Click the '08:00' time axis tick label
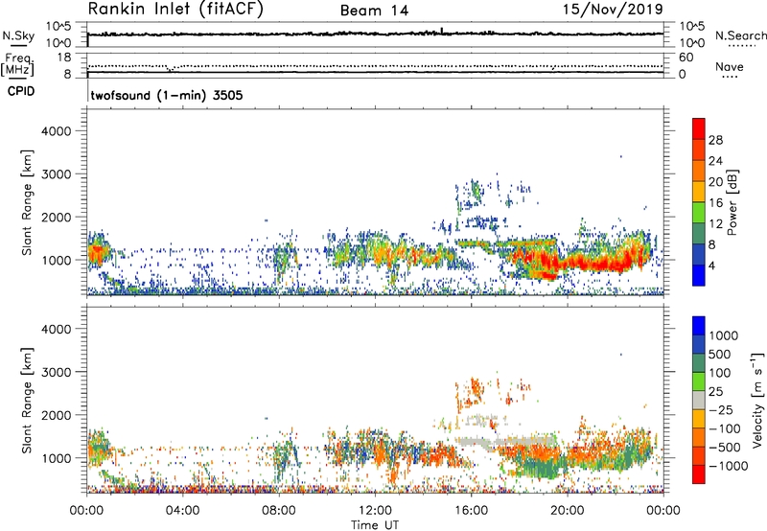Screen dimensions: 767x531 tap(279, 511)
